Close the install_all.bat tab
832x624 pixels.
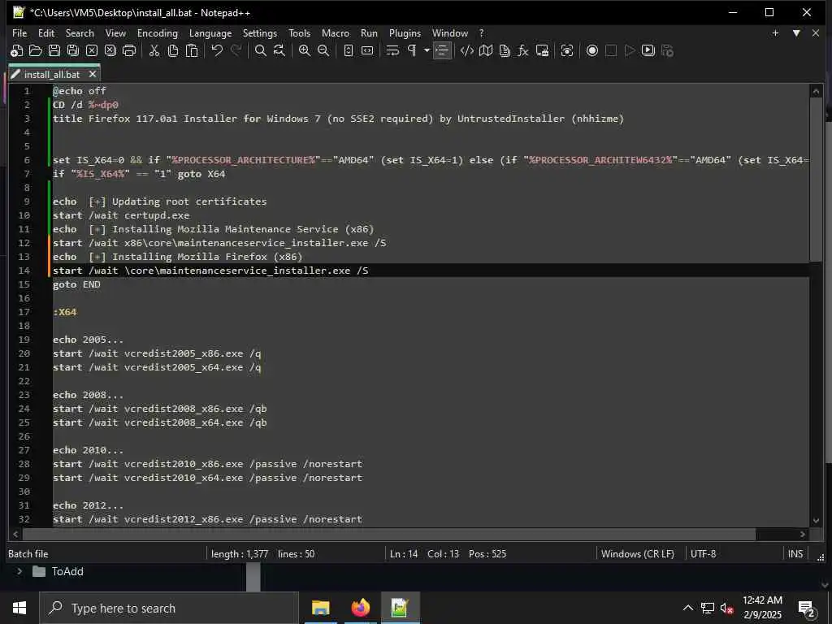(x=93, y=74)
